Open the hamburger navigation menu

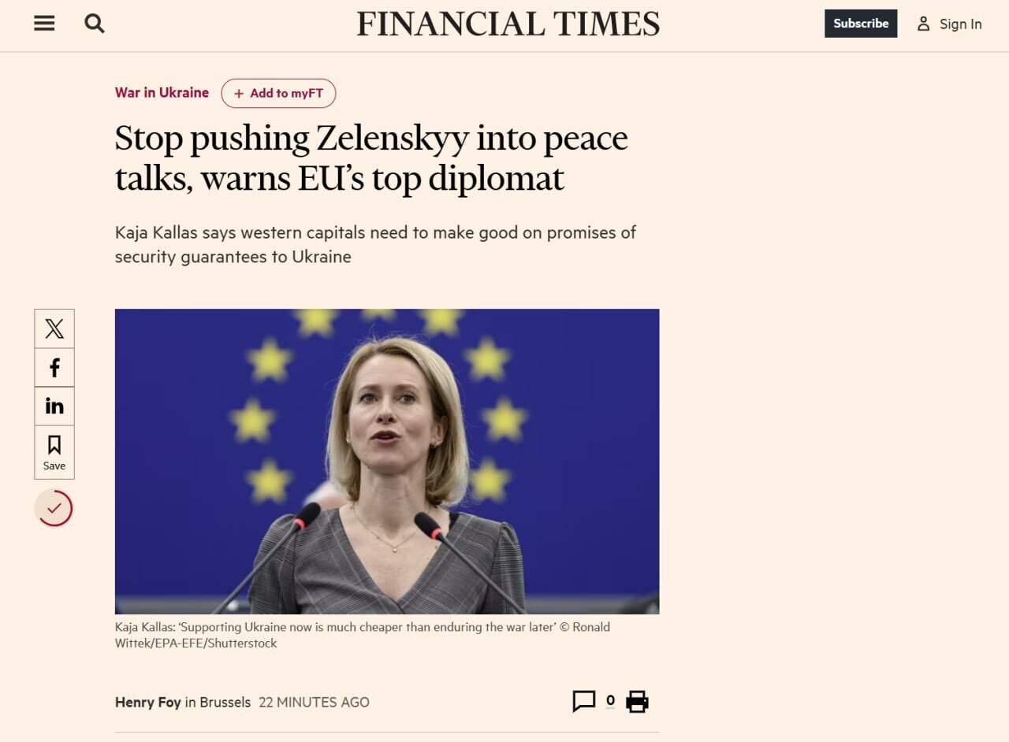tap(44, 24)
